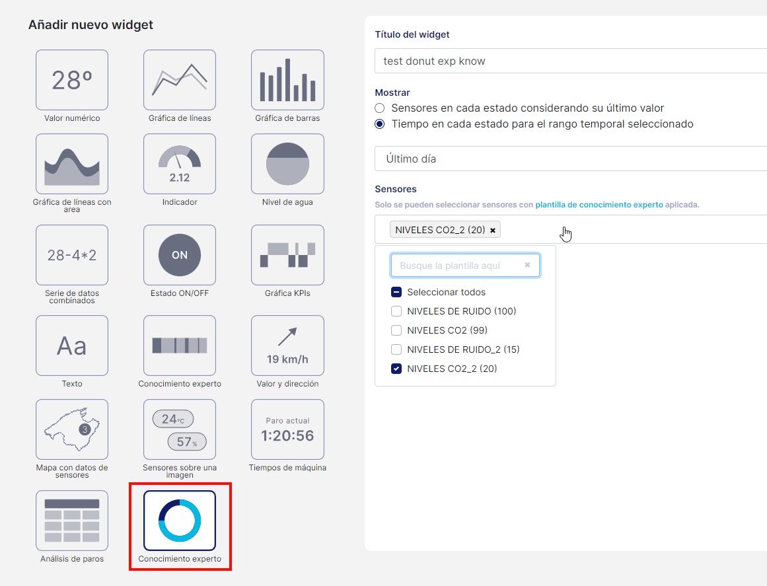Screen dimensions: 767x586
Task: Select 'Sensores en cada estado' radio option
Action: 379,108
